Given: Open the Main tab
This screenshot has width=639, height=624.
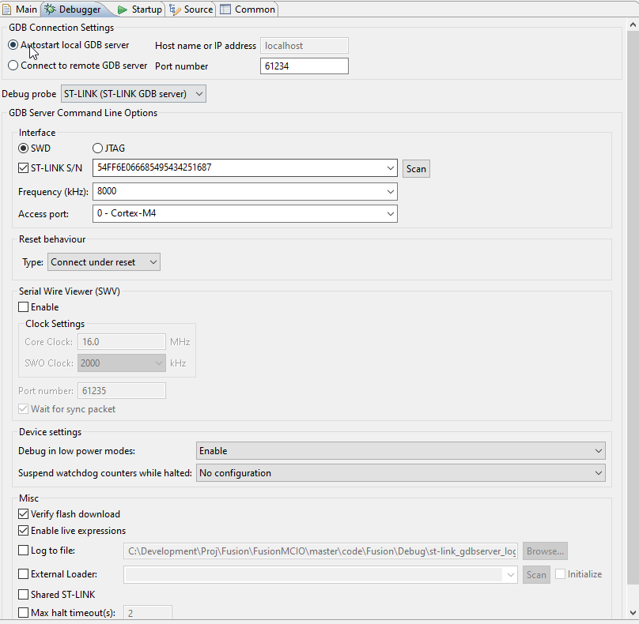Looking at the screenshot, I should pos(20,9).
